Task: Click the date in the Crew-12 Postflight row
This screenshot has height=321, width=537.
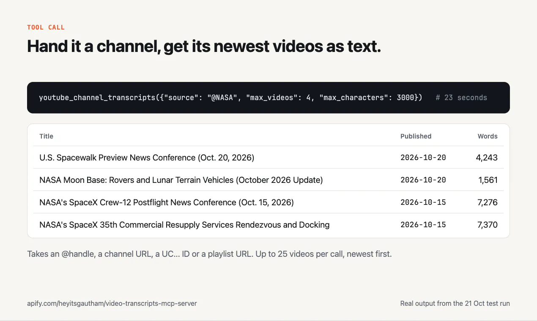Action: [x=423, y=202]
